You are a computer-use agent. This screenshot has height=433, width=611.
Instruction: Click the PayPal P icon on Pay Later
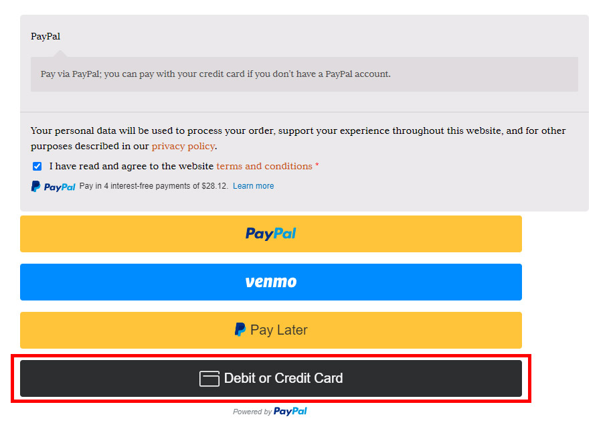click(x=240, y=330)
